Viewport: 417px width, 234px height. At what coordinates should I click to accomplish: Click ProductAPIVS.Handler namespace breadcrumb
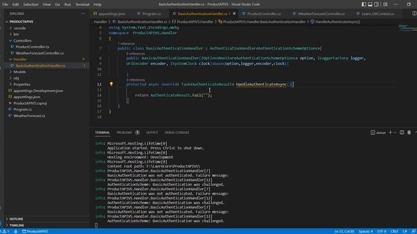click(193, 21)
